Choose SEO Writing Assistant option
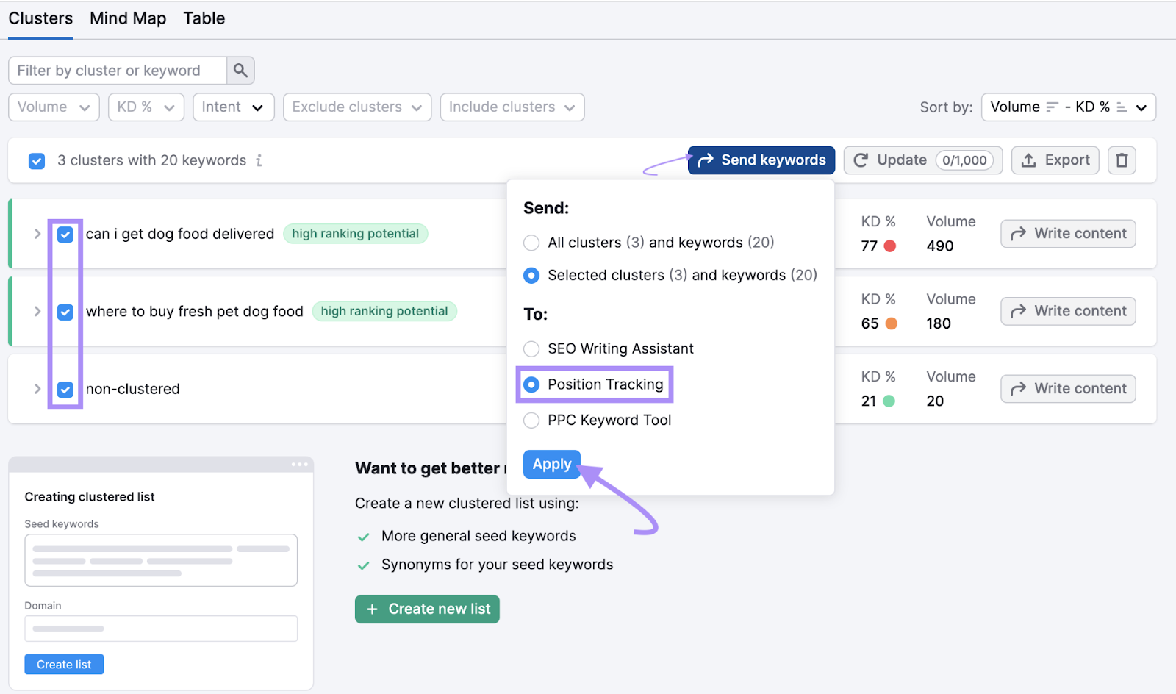Viewport: 1176px width, 694px height. click(x=531, y=349)
